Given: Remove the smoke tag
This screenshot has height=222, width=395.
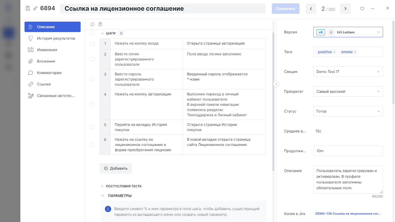Looking at the screenshot, I should point(355,52).
